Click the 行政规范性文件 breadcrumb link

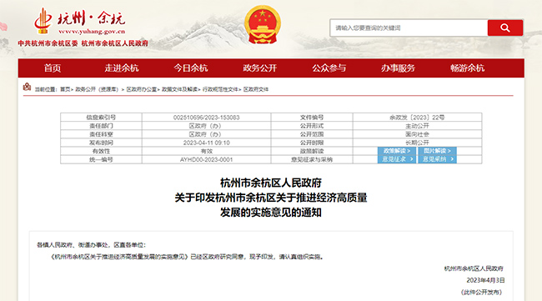click(220, 89)
